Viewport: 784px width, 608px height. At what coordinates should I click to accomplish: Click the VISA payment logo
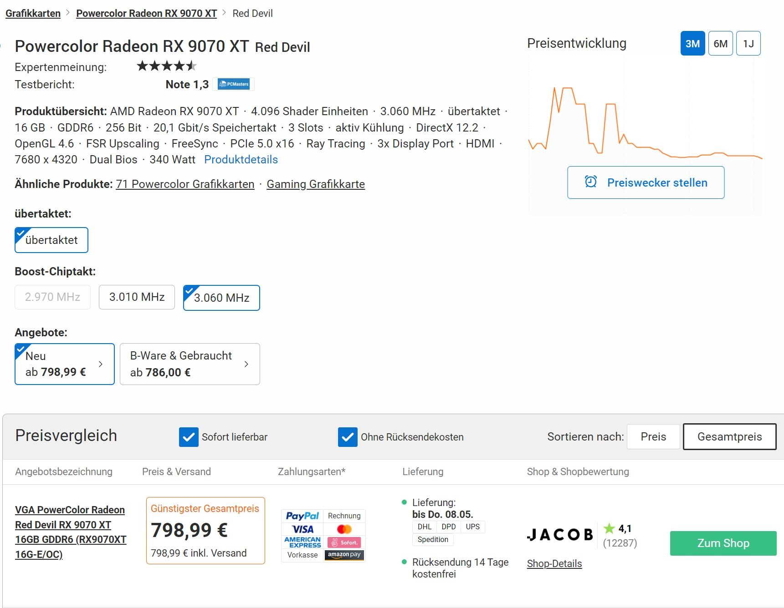[302, 529]
